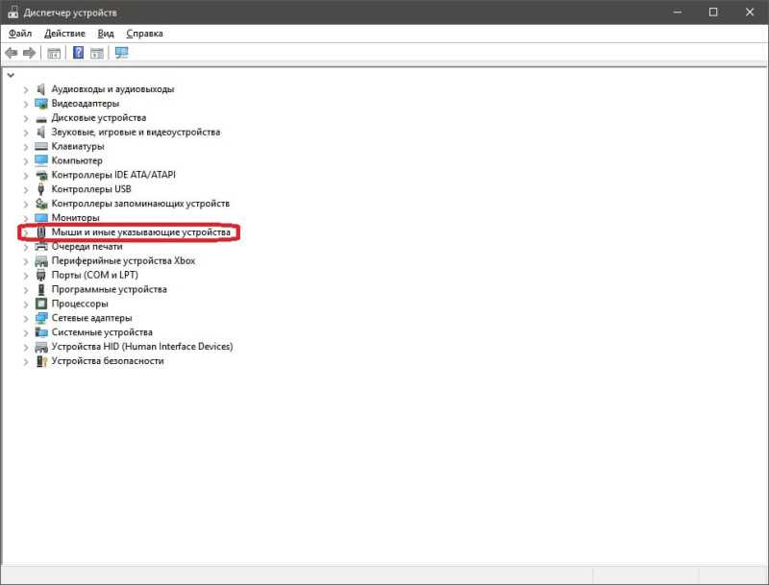This screenshot has width=769, height=585.
Task: Click the printer icon beside Очереди печати
Action: pos(41,246)
